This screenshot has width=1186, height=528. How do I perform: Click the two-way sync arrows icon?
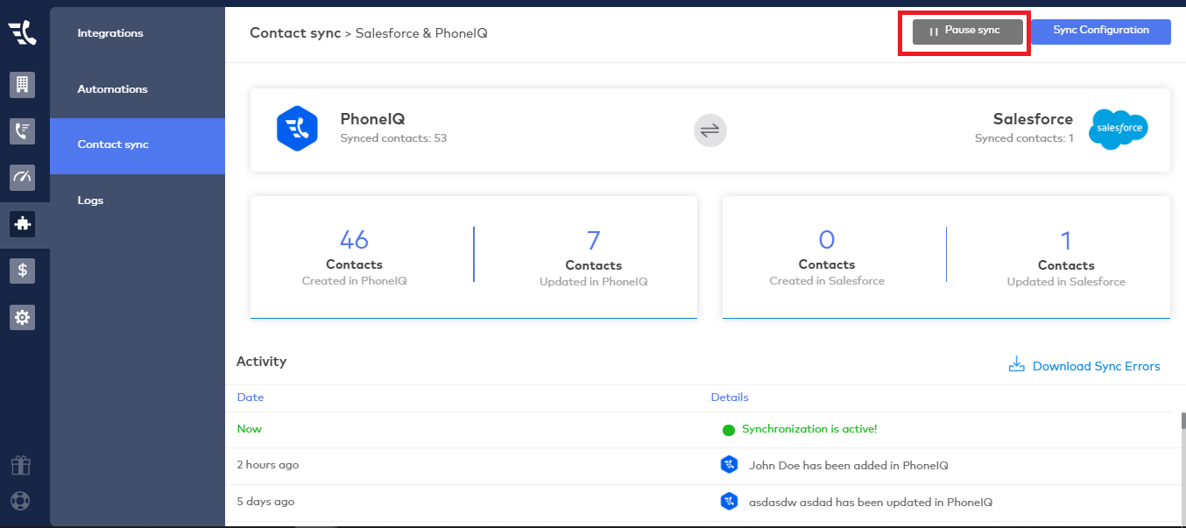click(709, 130)
